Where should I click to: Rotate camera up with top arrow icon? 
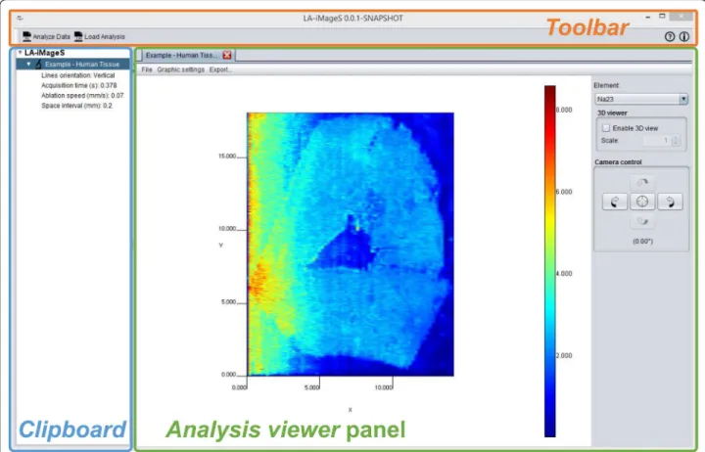pyautogui.click(x=642, y=182)
